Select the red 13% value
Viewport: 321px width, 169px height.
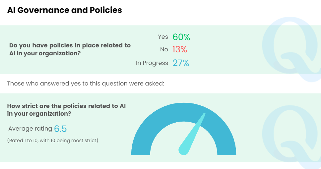click(x=180, y=50)
